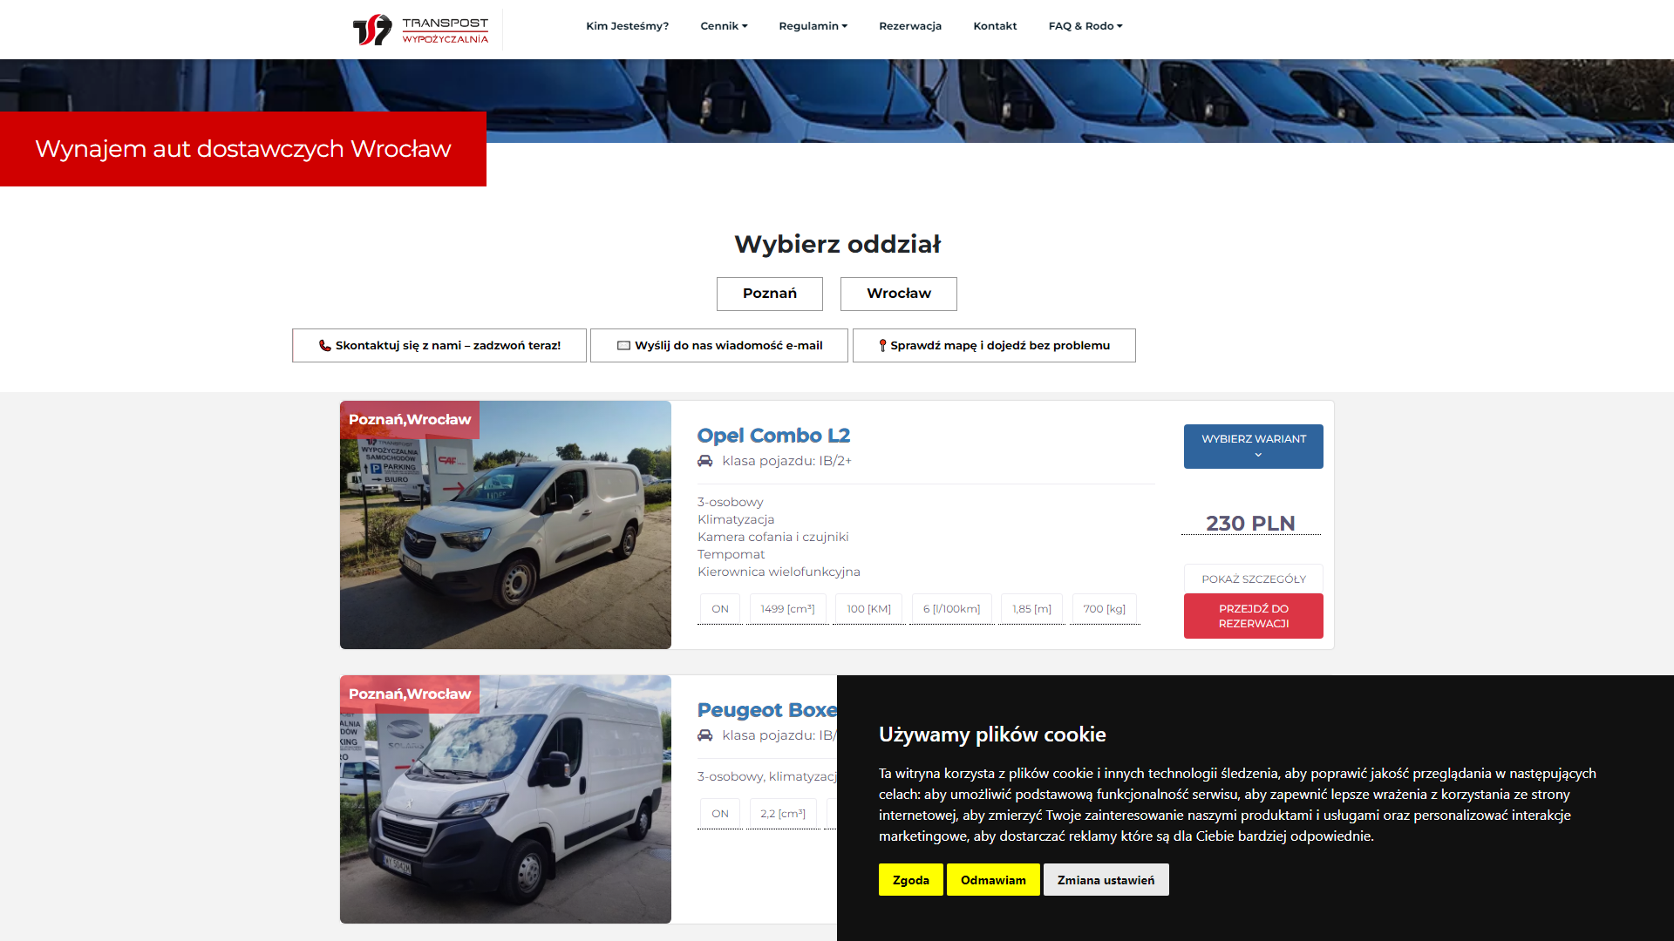Select the Poznań branch
The height and width of the screenshot is (941, 1674).
[769, 294]
